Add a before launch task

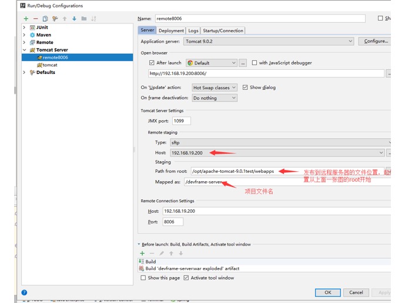[142, 253]
